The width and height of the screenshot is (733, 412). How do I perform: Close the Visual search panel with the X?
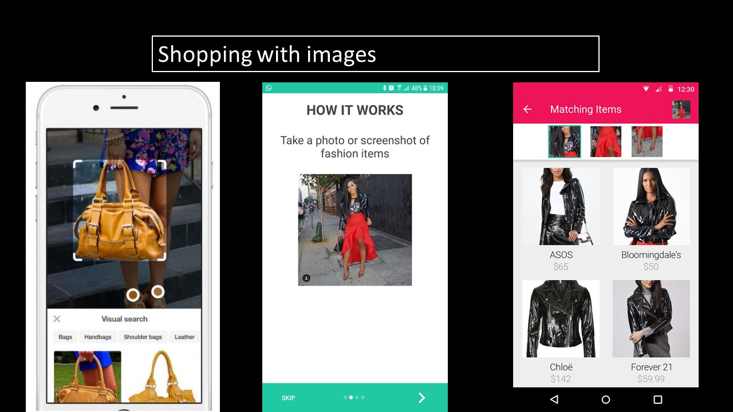tap(57, 319)
